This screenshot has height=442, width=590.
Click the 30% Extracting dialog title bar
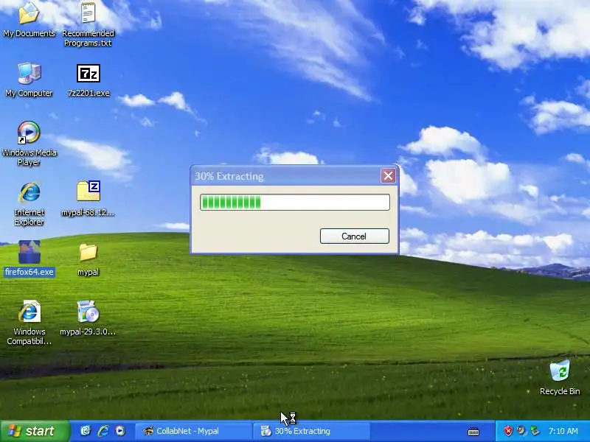pos(286,176)
